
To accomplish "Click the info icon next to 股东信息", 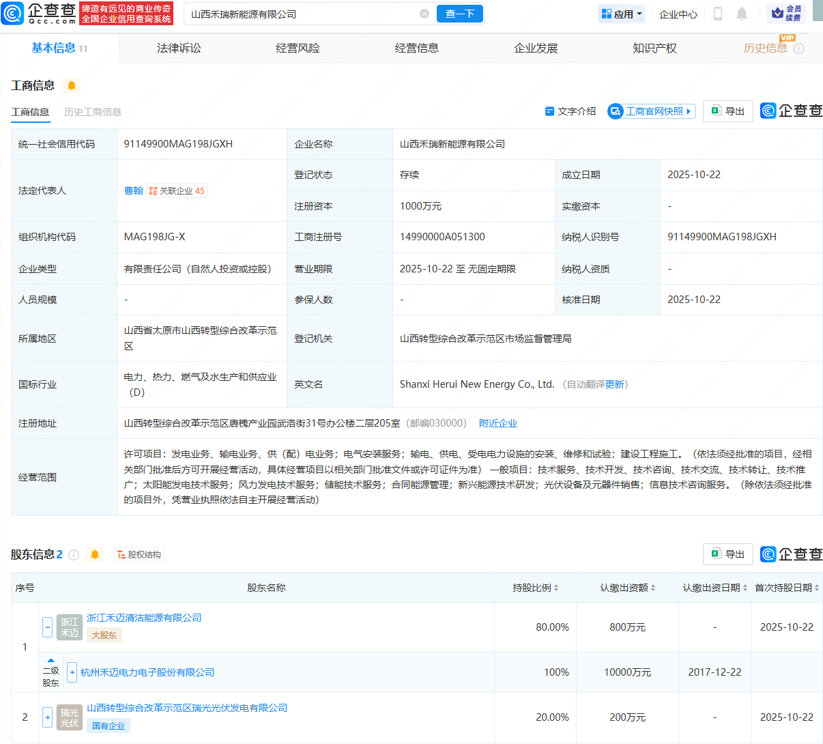I will [x=74, y=555].
